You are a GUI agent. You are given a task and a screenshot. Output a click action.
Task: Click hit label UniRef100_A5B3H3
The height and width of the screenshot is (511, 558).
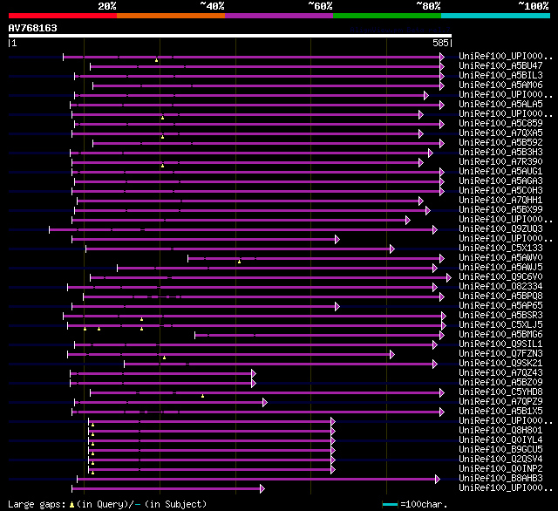point(500,153)
